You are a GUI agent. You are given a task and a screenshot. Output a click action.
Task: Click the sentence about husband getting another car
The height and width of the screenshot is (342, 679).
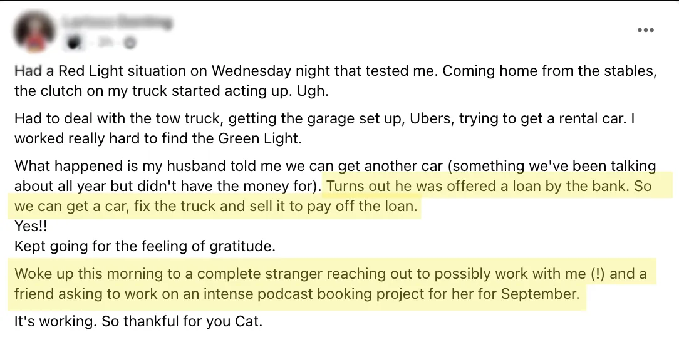click(x=335, y=176)
